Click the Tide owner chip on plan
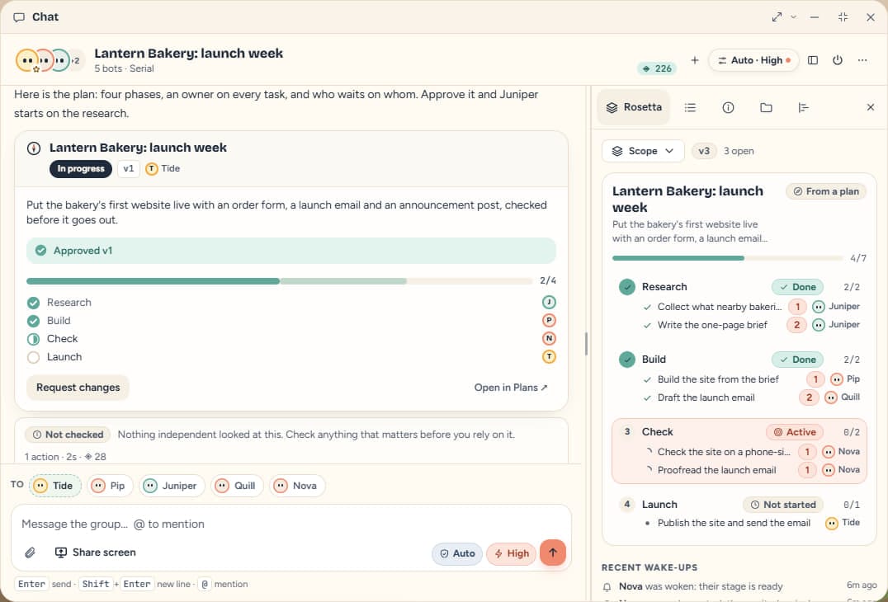Image resolution: width=888 pixels, height=602 pixels. coord(163,168)
